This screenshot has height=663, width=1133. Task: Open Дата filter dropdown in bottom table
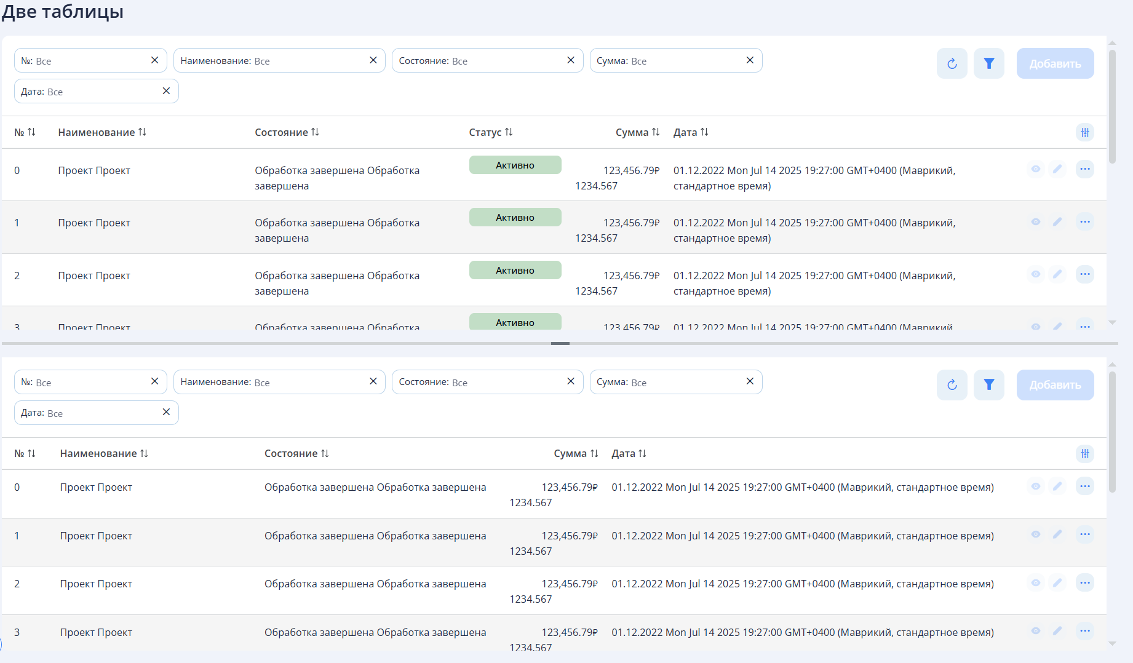(x=96, y=413)
